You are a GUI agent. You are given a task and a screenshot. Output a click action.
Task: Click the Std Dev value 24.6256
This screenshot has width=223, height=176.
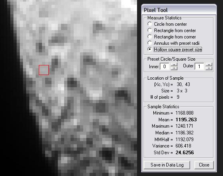185,153
